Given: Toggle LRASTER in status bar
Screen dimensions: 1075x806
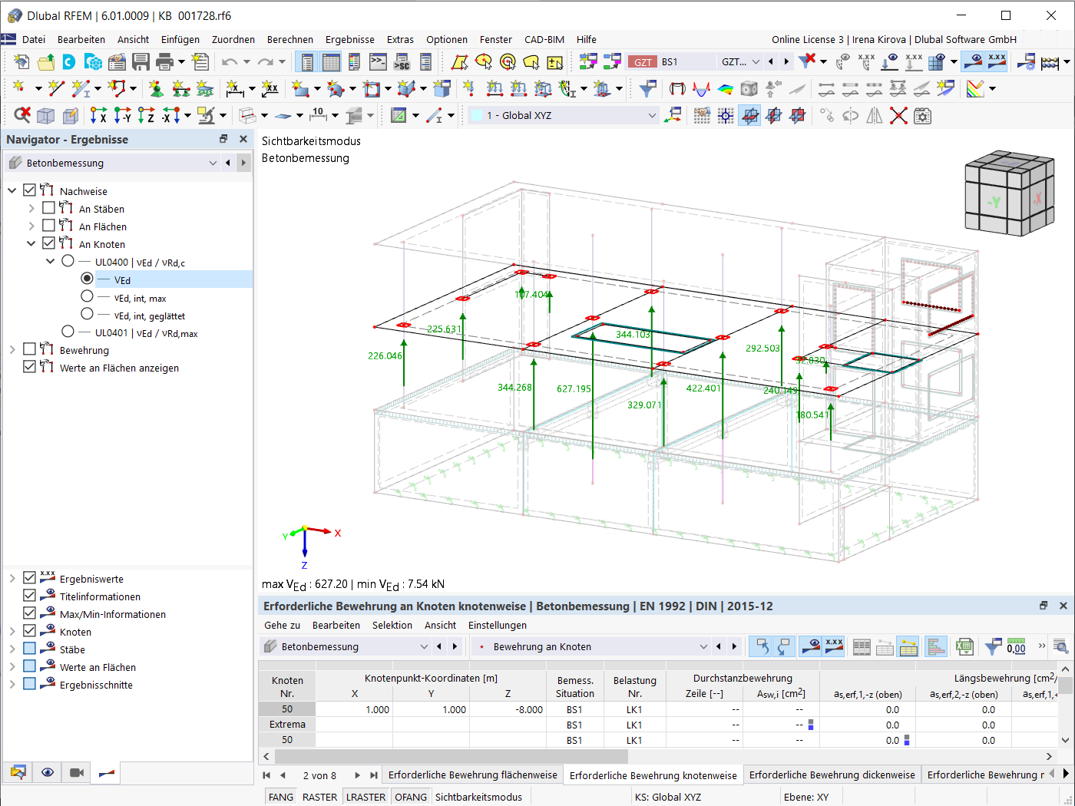Looking at the screenshot, I should pyautogui.click(x=366, y=797).
